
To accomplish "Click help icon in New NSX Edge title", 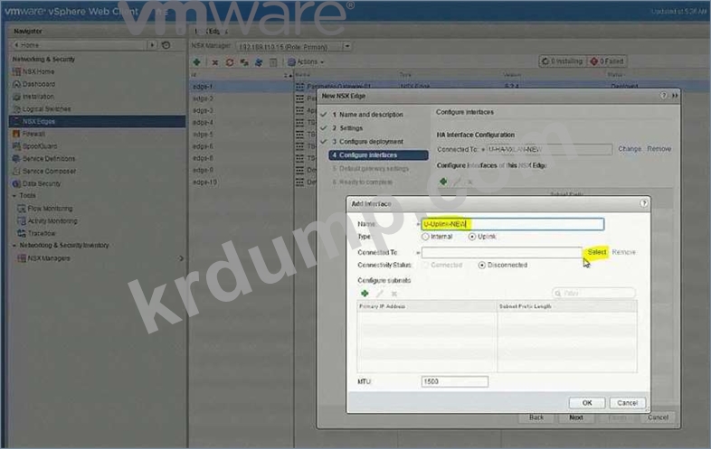I will (x=663, y=96).
